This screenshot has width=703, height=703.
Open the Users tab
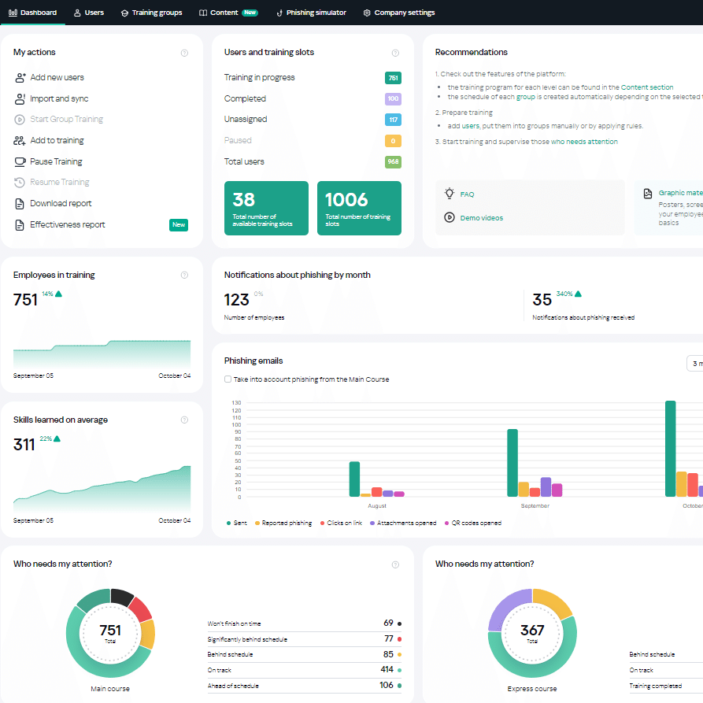[88, 13]
